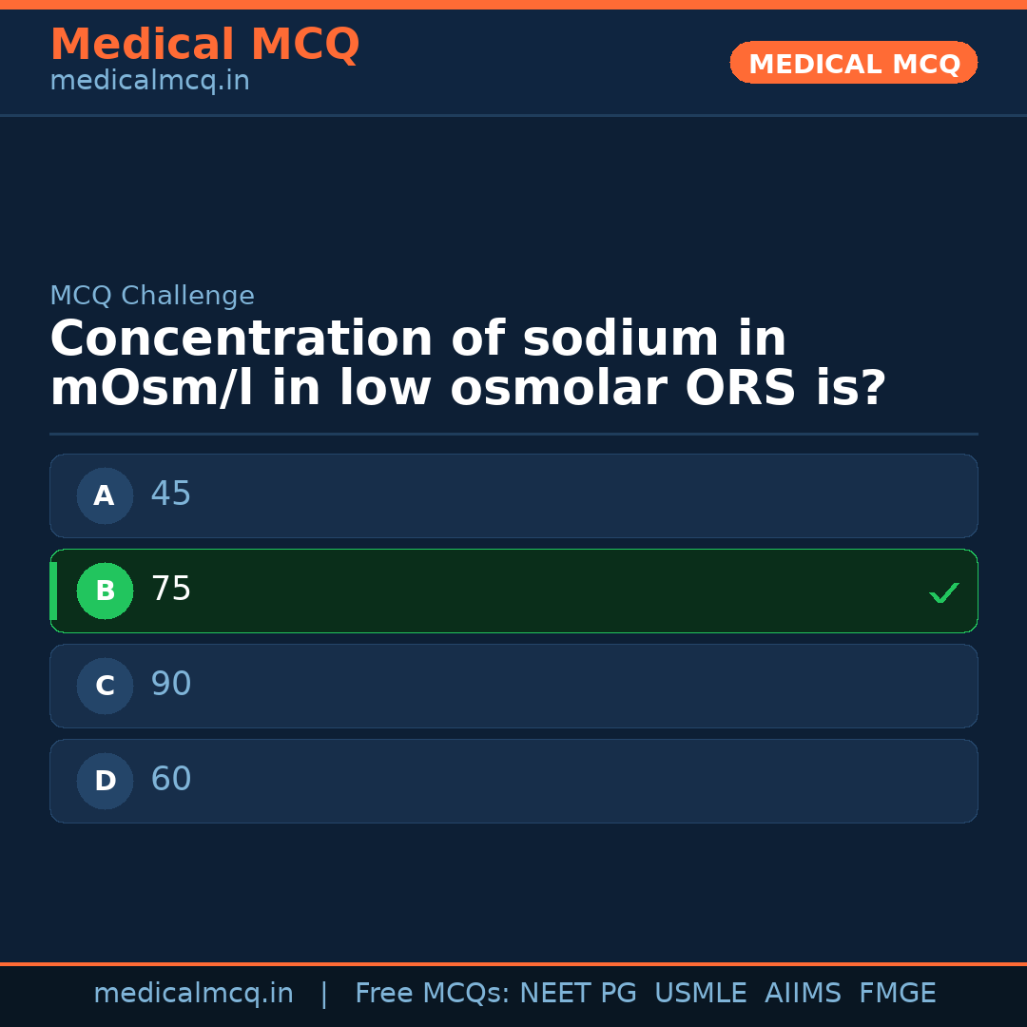The width and height of the screenshot is (1027, 1027).
Task: Click the circular C option badge
Action: [105, 686]
